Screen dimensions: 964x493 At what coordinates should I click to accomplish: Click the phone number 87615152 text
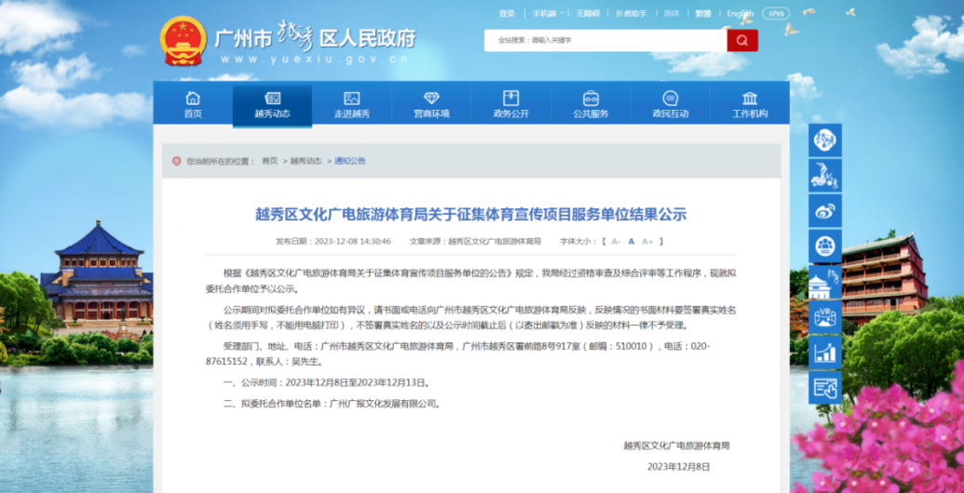click(x=226, y=361)
